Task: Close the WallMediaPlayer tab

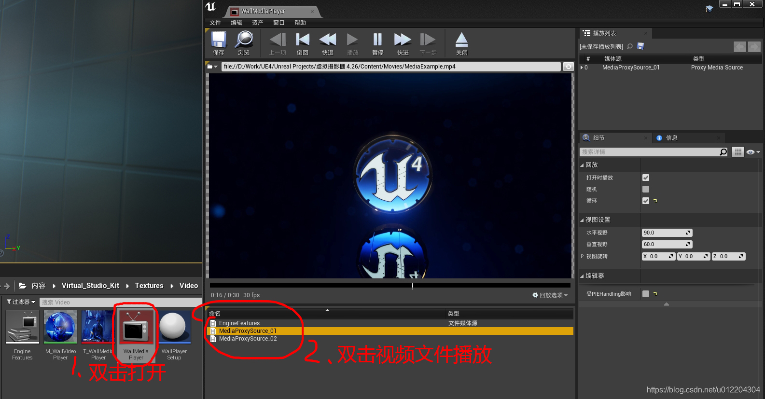Action: [x=312, y=11]
